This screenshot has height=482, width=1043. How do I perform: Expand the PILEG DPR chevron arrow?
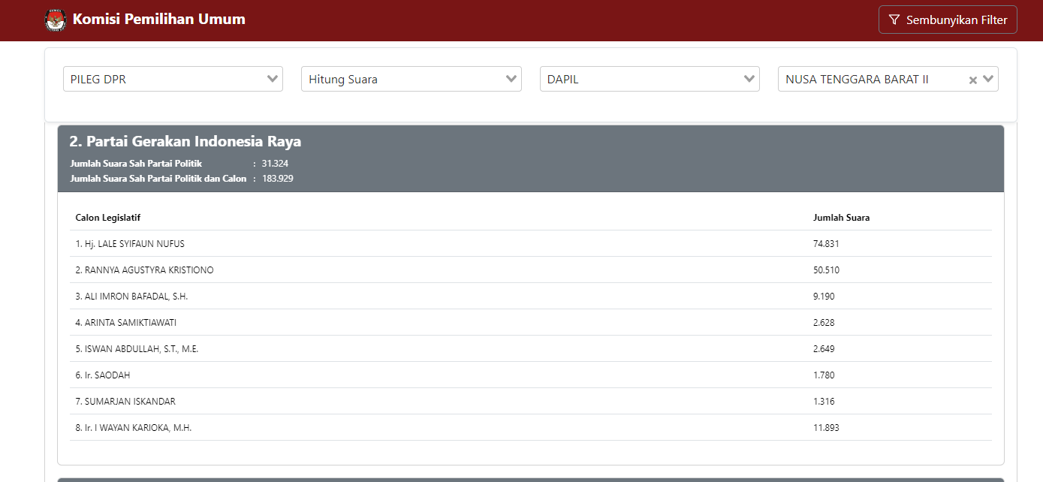[x=273, y=79]
